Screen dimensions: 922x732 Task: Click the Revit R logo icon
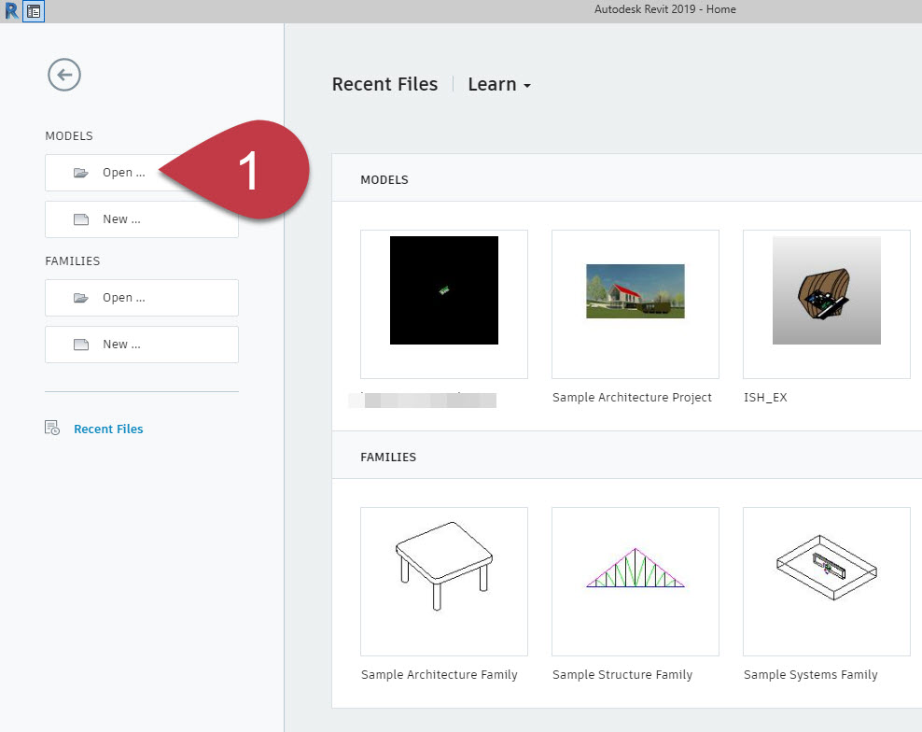pos(11,10)
